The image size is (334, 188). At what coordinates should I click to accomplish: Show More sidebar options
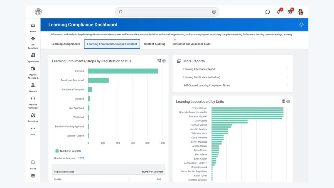(33, 131)
